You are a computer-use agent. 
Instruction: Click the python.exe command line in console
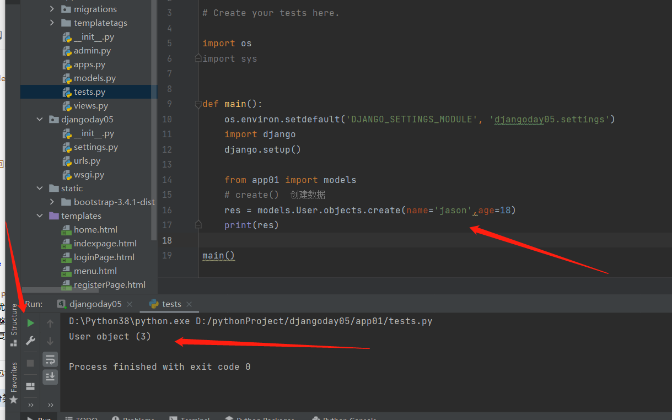(250, 321)
